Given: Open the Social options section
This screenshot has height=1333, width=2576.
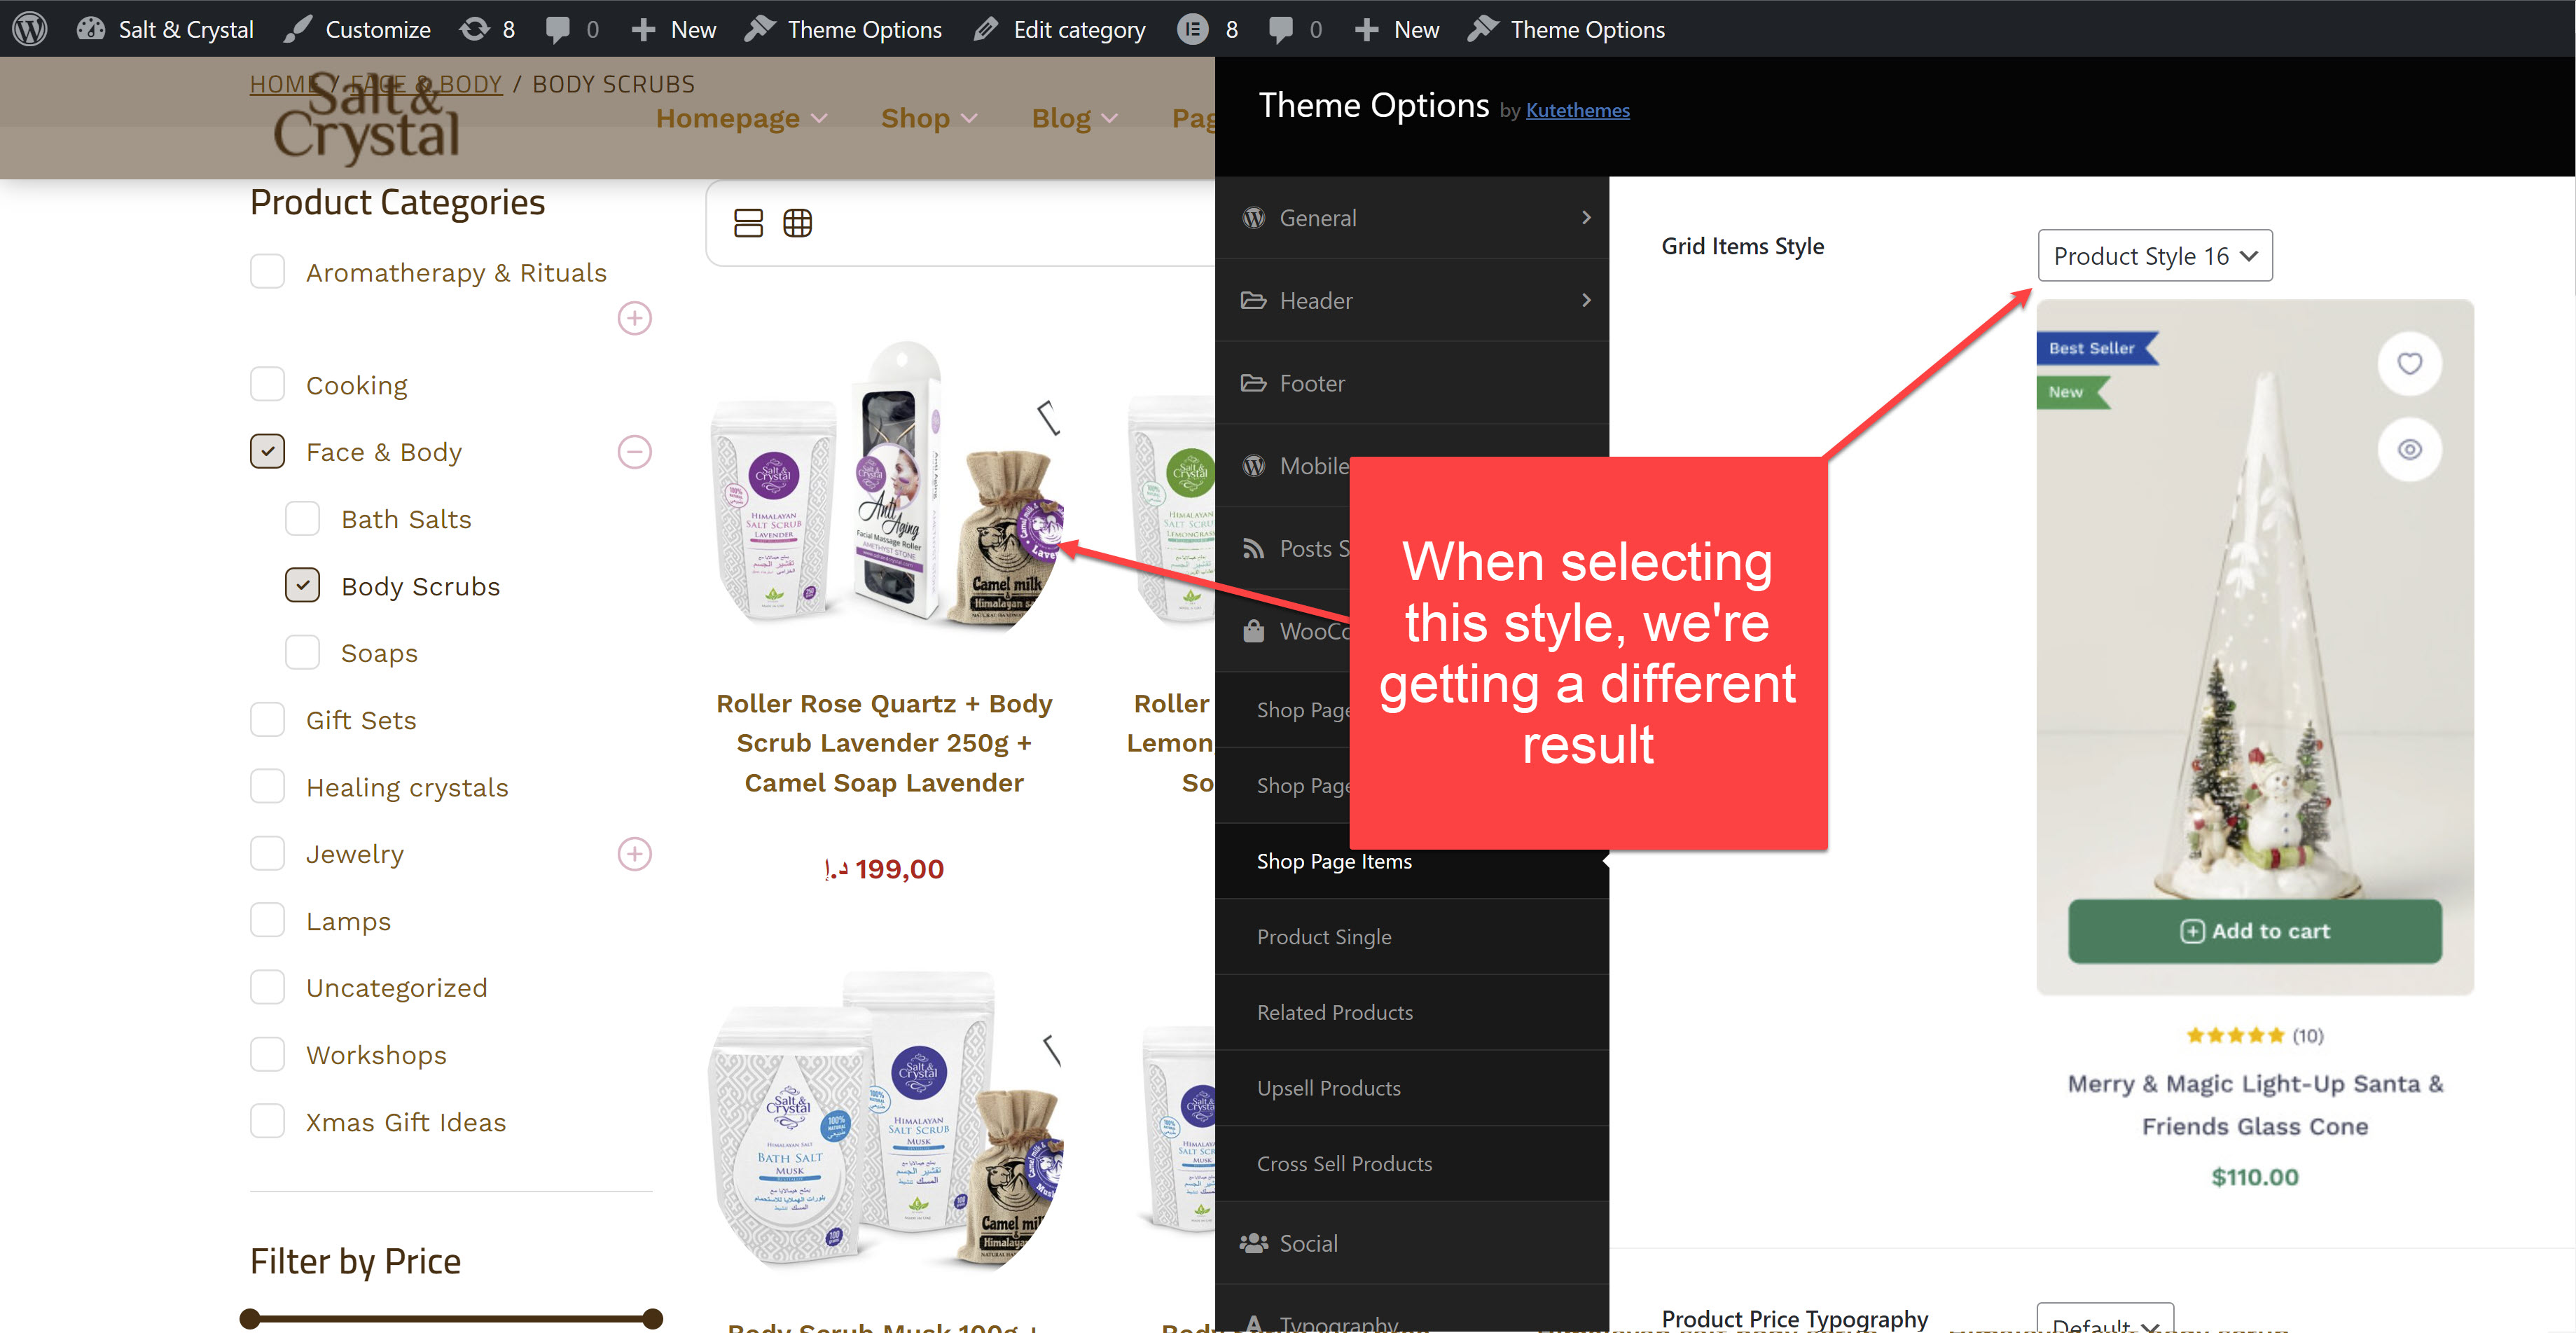Looking at the screenshot, I should click(1412, 1243).
